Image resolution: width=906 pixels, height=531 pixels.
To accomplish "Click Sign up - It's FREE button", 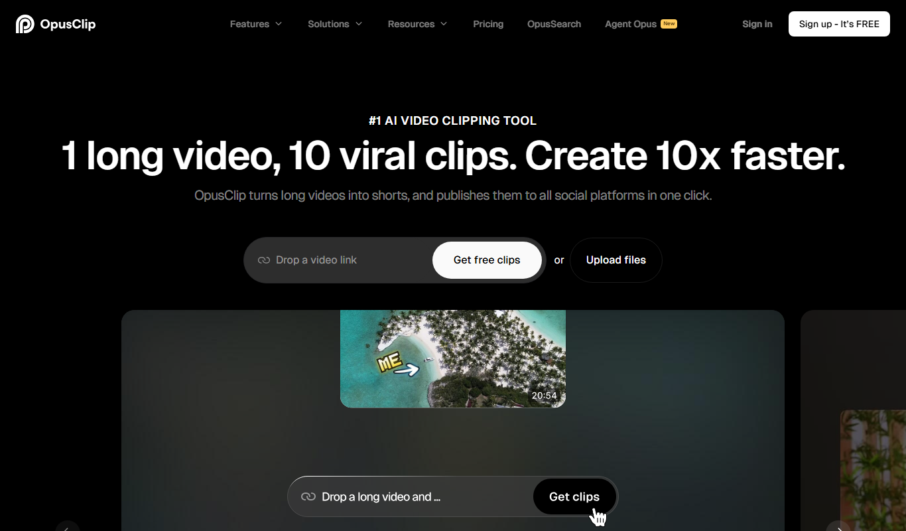I will (x=839, y=24).
